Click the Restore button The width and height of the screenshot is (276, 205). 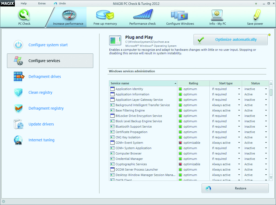coord(235,188)
